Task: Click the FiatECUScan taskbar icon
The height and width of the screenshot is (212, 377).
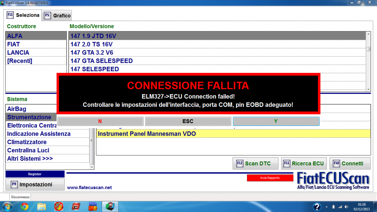Action: (111, 206)
